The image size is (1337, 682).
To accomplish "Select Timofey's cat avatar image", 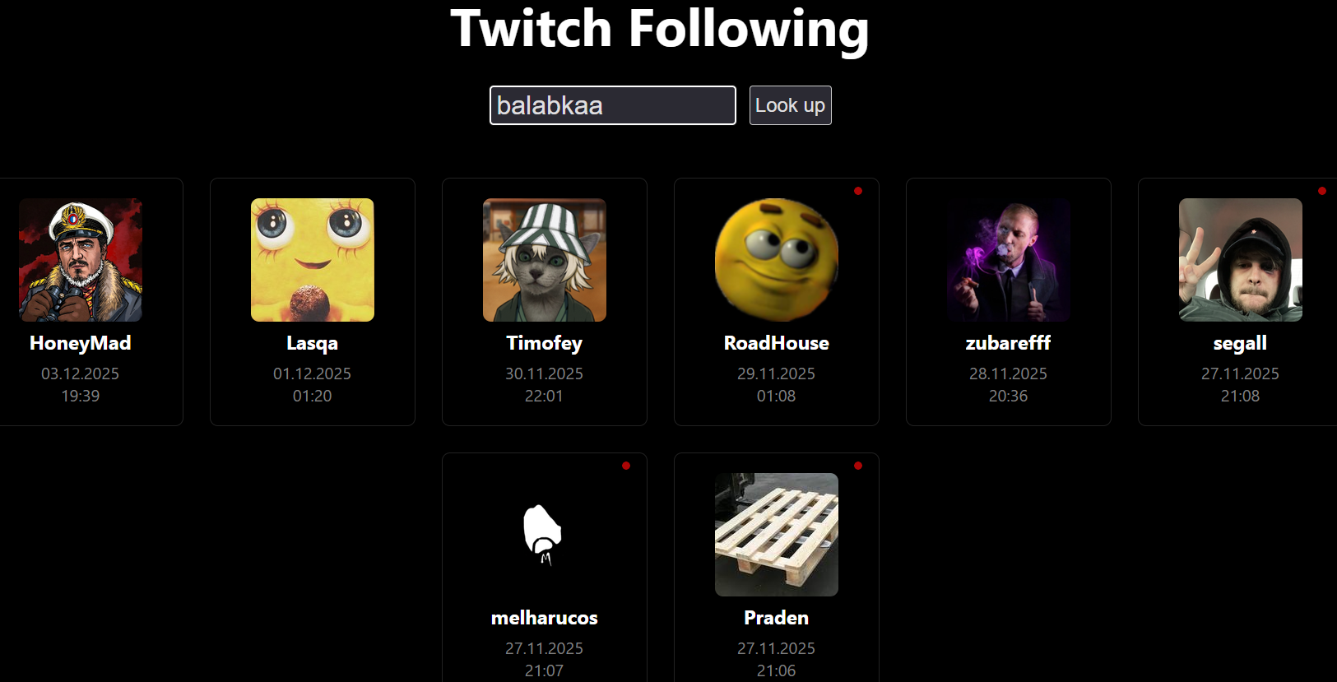I will (x=545, y=260).
